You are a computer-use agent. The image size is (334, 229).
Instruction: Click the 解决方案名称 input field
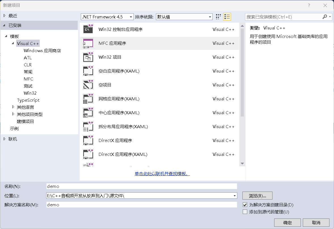[x=142, y=205]
